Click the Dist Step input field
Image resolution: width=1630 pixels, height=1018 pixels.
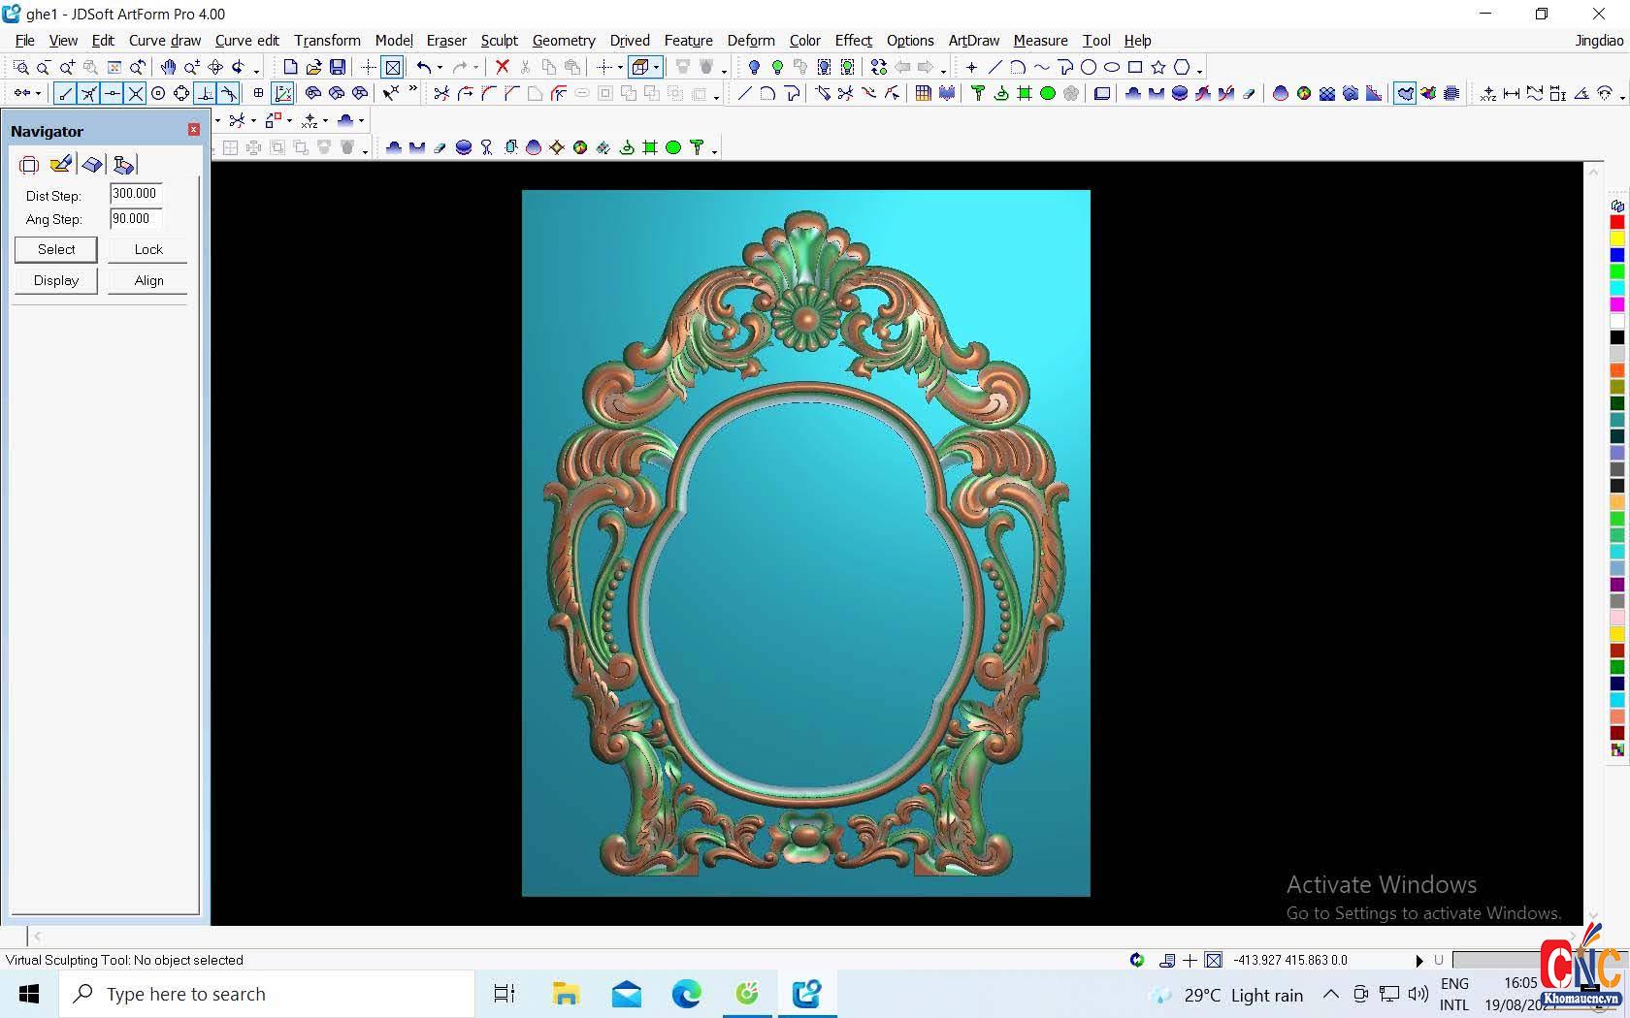pyautogui.click(x=136, y=194)
